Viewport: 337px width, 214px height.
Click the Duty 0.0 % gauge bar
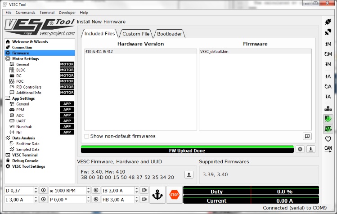[251, 191]
